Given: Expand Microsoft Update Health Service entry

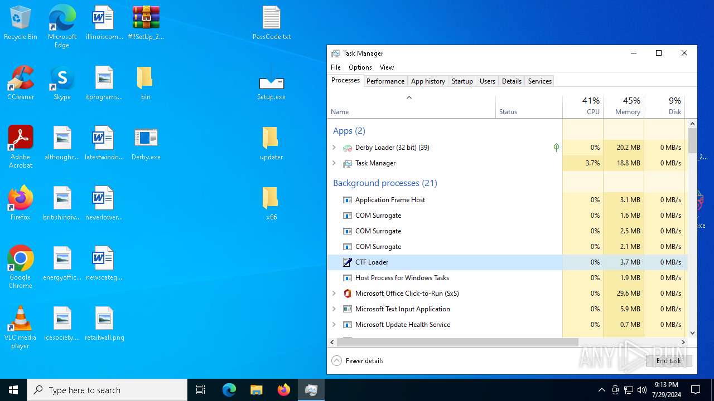Looking at the screenshot, I should click(334, 325).
